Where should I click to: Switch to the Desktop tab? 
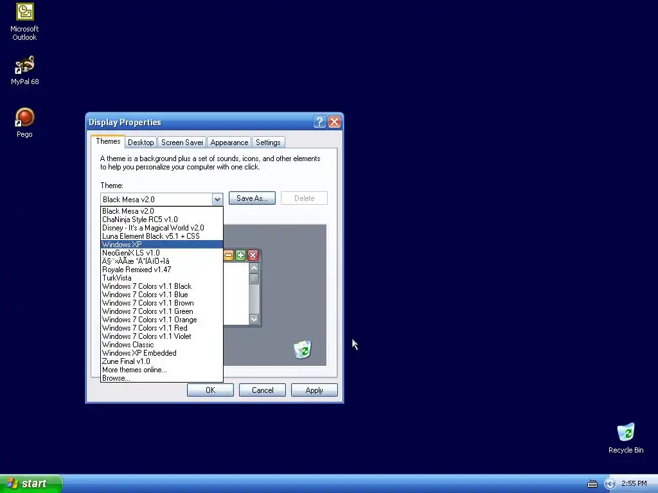tap(141, 143)
